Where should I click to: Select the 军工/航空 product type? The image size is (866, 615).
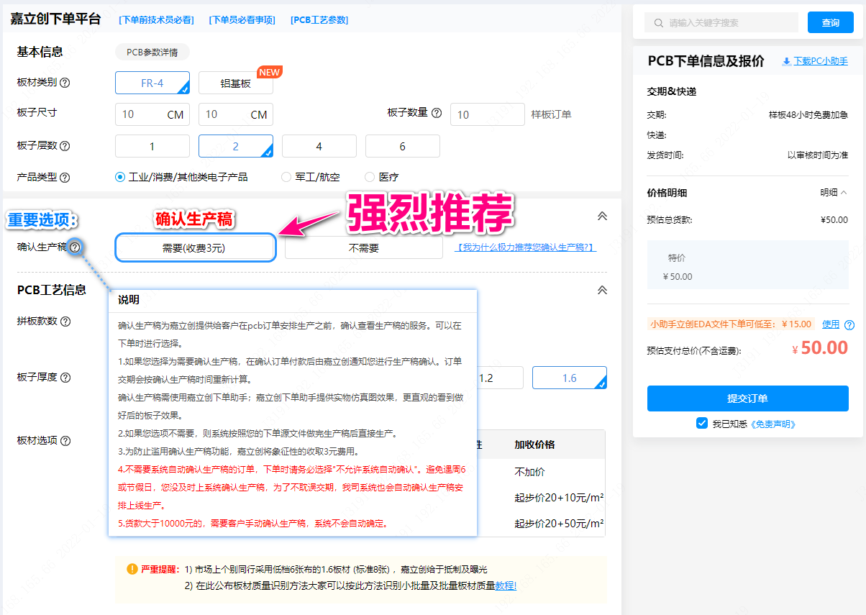pos(286,177)
